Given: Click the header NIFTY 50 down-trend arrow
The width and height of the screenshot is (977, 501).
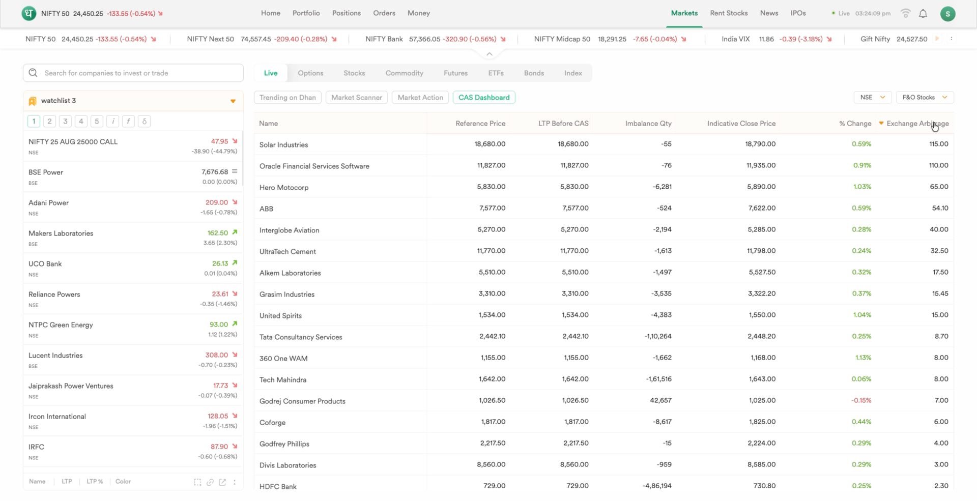Looking at the screenshot, I should [x=160, y=14].
